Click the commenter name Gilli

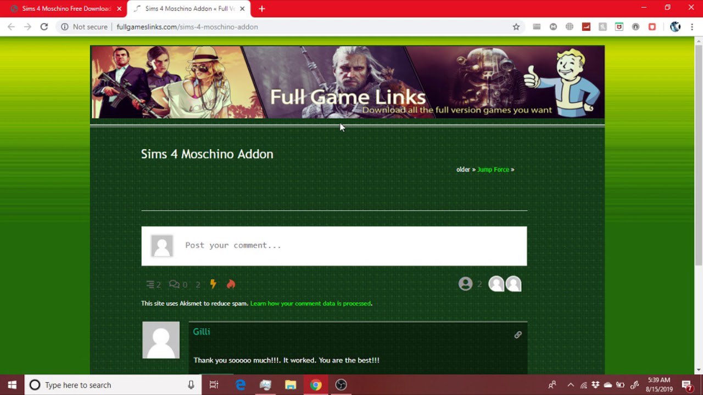[x=202, y=331]
